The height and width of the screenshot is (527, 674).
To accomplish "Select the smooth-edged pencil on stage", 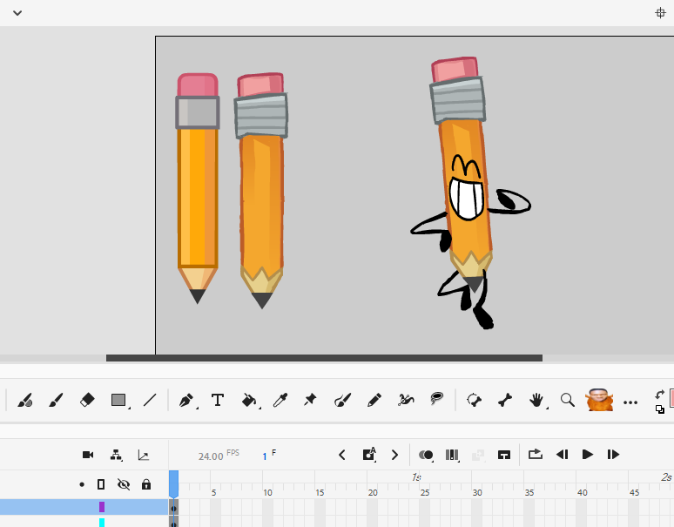I will (x=198, y=188).
